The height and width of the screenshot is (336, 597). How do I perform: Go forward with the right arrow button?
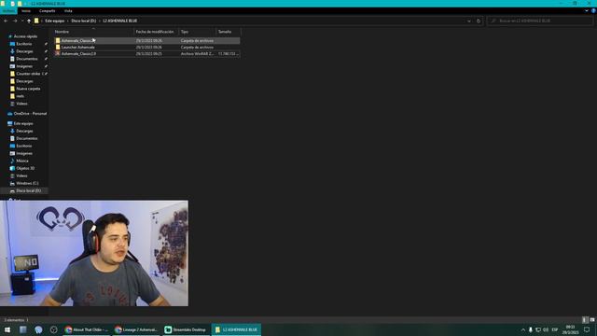(x=15, y=21)
